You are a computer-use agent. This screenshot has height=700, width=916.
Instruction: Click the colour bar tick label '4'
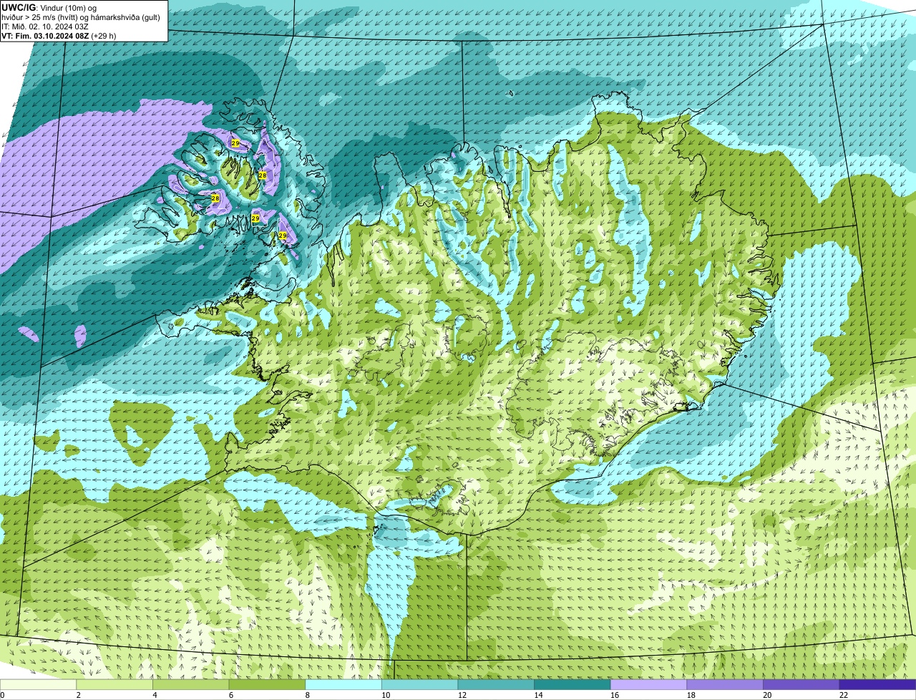[x=155, y=695]
